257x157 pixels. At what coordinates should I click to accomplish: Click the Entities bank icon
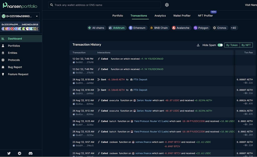(3, 53)
